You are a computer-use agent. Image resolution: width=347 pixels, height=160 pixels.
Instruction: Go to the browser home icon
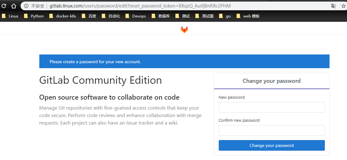pyautogui.click(x=14, y=6)
